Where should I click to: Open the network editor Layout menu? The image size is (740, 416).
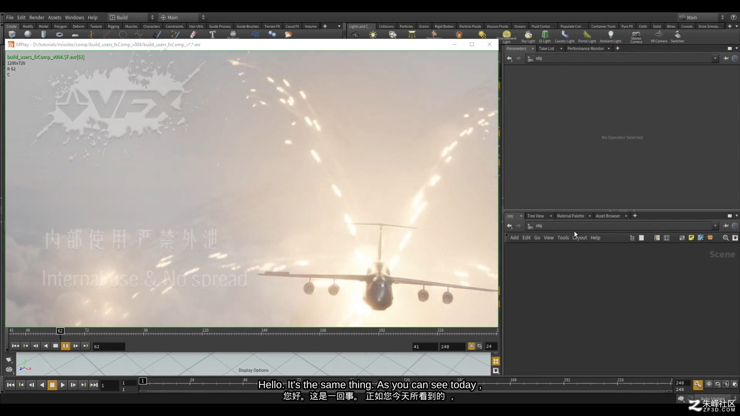tap(580, 238)
